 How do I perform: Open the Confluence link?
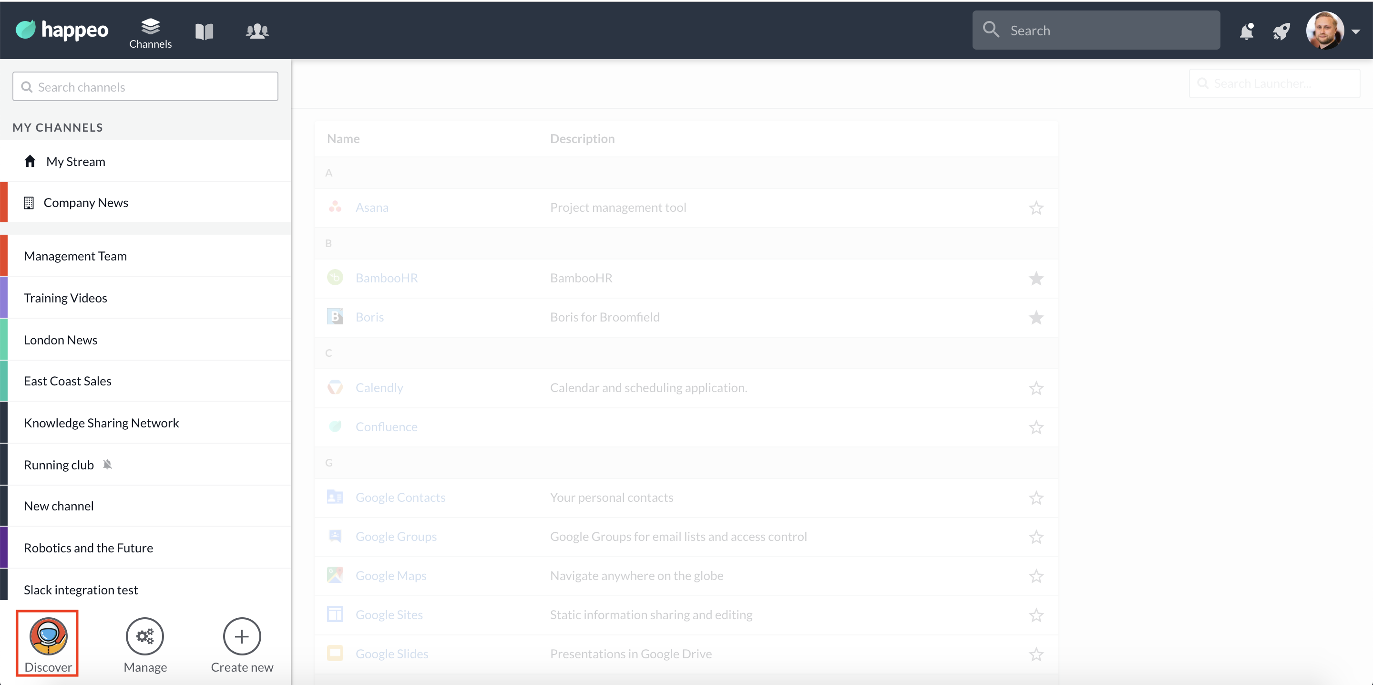387,427
